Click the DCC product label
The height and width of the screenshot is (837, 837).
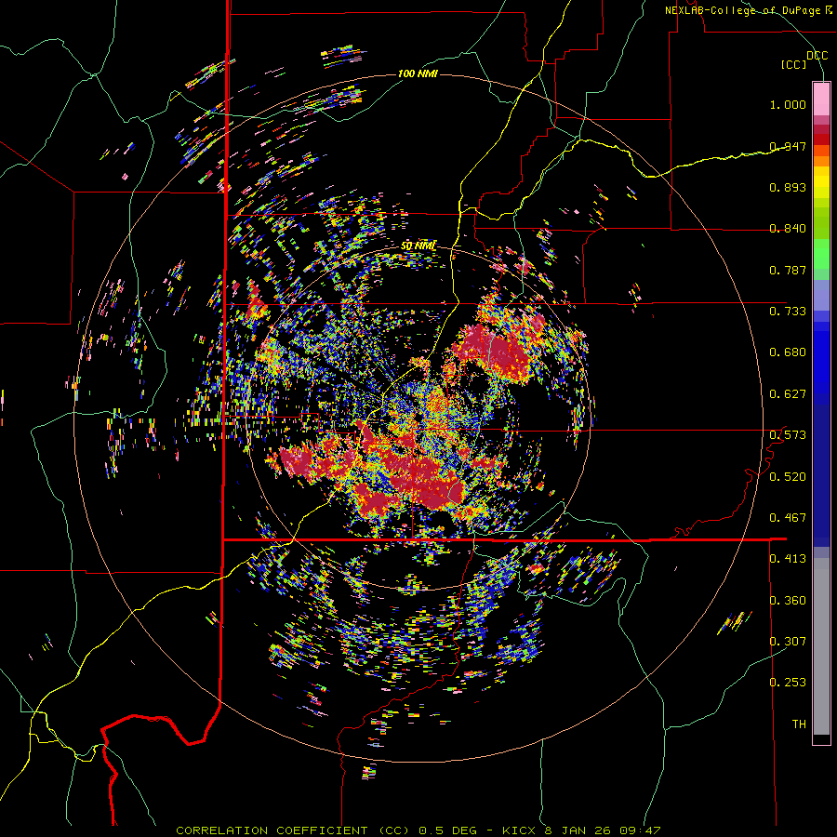pyautogui.click(x=817, y=55)
